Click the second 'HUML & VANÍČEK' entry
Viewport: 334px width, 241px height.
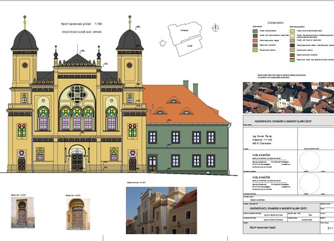tap(261, 177)
